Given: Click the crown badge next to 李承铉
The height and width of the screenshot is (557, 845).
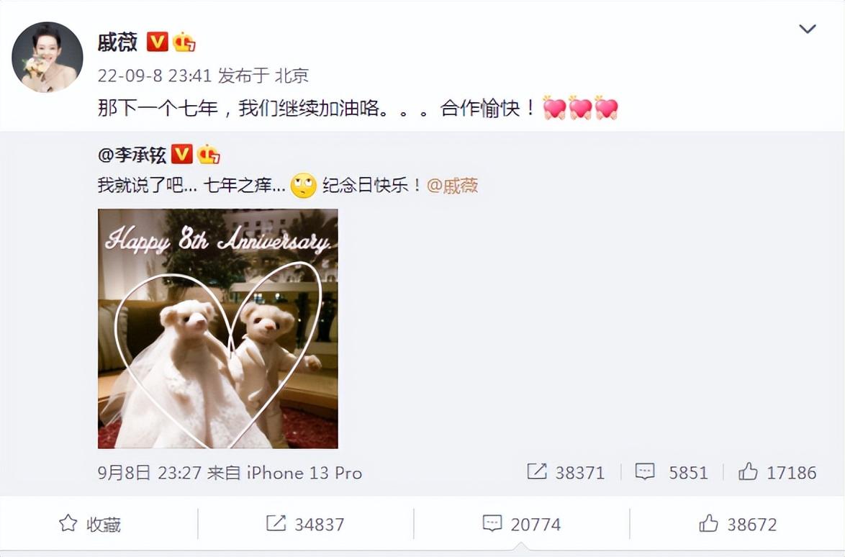Looking at the screenshot, I should [x=209, y=155].
